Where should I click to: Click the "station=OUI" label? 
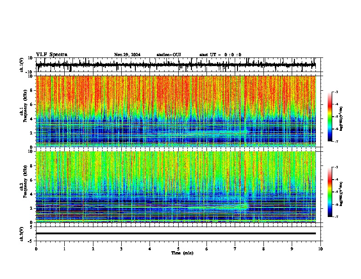coord(169,55)
